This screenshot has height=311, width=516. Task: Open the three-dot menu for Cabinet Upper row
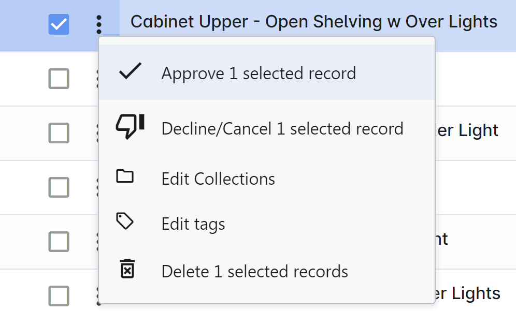tap(99, 24)
